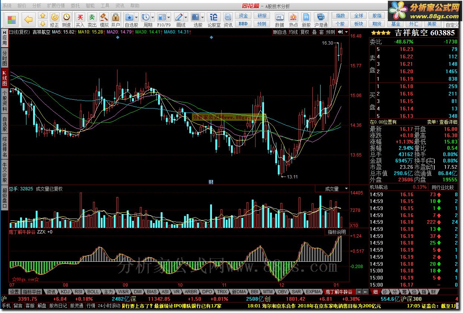Image resolution: width=463 pixels, height=313 pixels.
Task: Open the 牛叉诊股 sidebar tab
Action: 4,172
